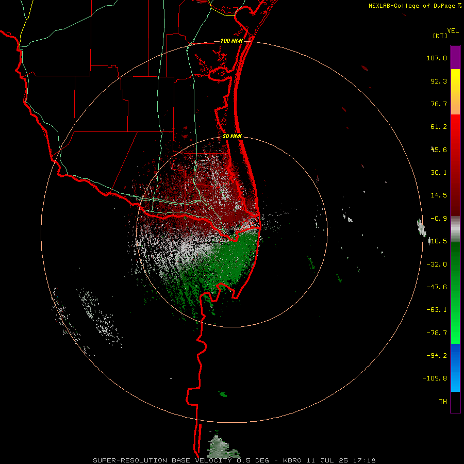Click the 100 NMI range ring label

pyautogui.click(x=231, y=41)
